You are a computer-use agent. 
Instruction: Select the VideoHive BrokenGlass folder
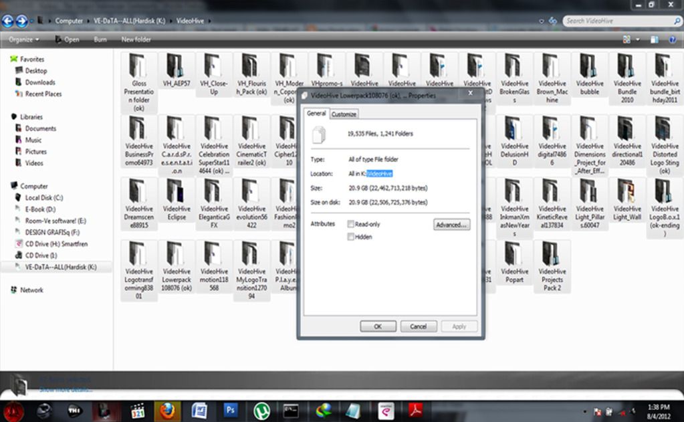pos(515,78)
